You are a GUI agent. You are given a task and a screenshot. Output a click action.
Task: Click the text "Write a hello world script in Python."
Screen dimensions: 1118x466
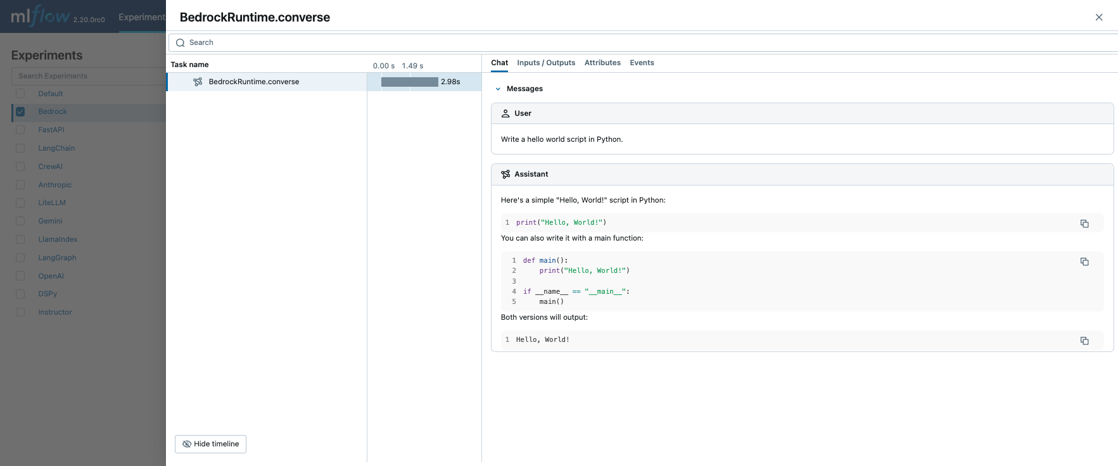pyautogui.click(x=562, y=139)
